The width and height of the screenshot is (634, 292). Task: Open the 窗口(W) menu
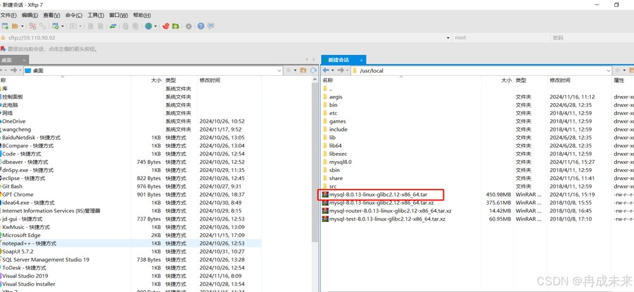(118, 15)
